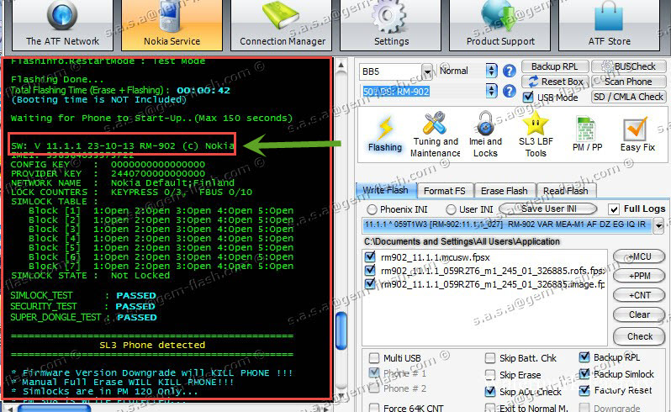Switch to the Write Flash tab
The width and height of the screenshot is (671, 412).
pyautogui.click(x=386, y=190)
